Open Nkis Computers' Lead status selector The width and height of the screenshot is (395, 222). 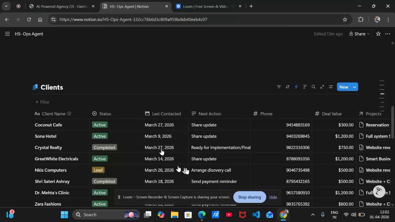click(x=98, y=170)
